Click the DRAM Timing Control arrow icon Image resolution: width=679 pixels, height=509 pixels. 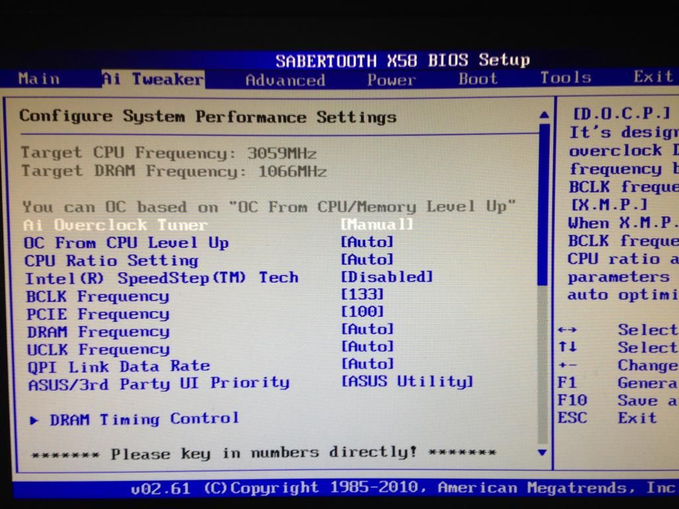(34, 420)
